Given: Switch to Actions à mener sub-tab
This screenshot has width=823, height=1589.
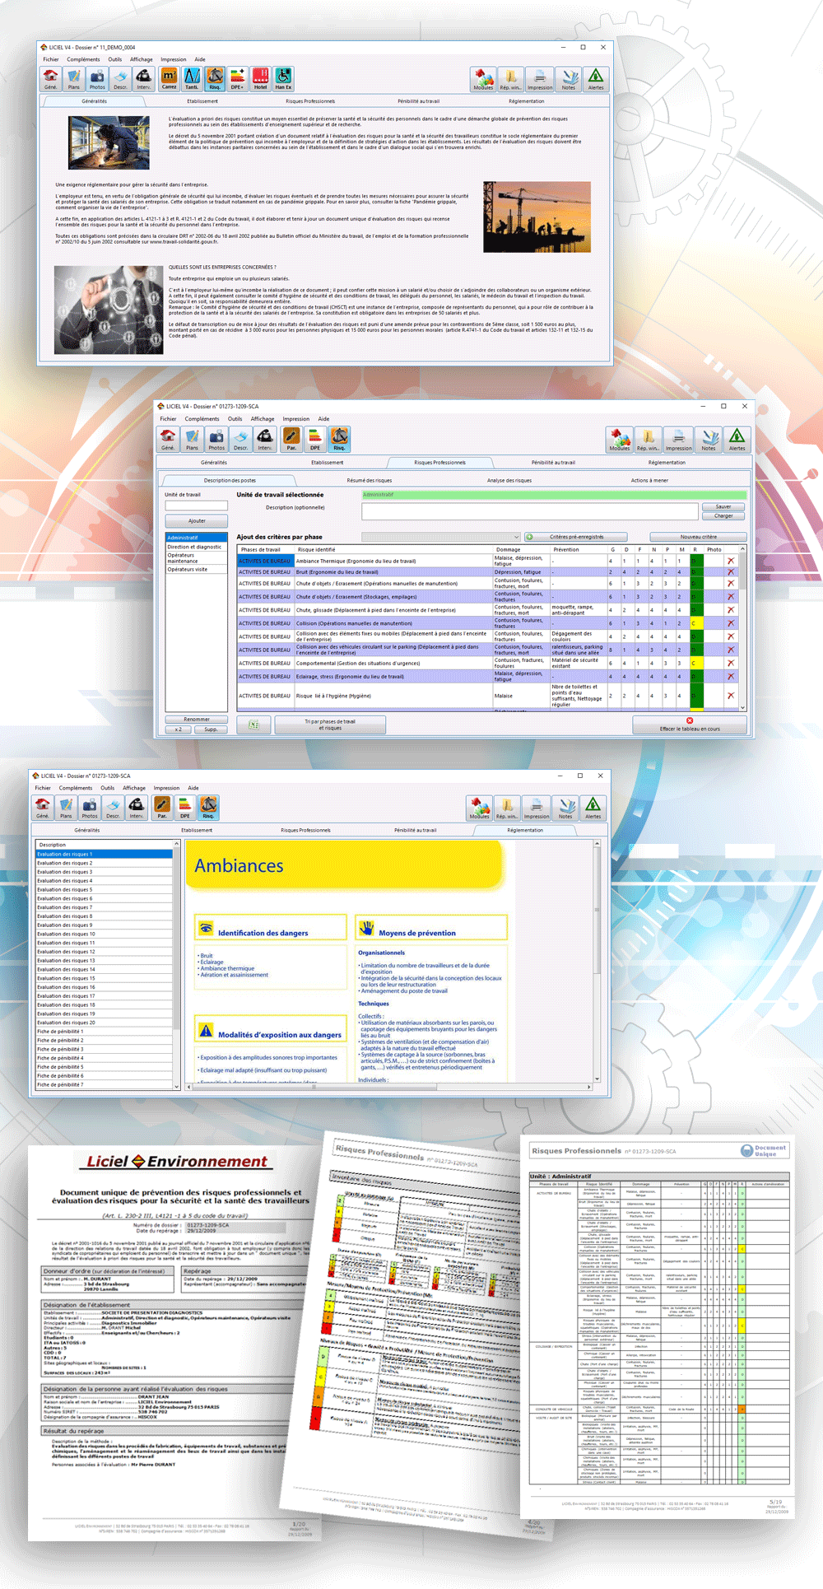Looking at the screenshot, I should tap(649, 480).
